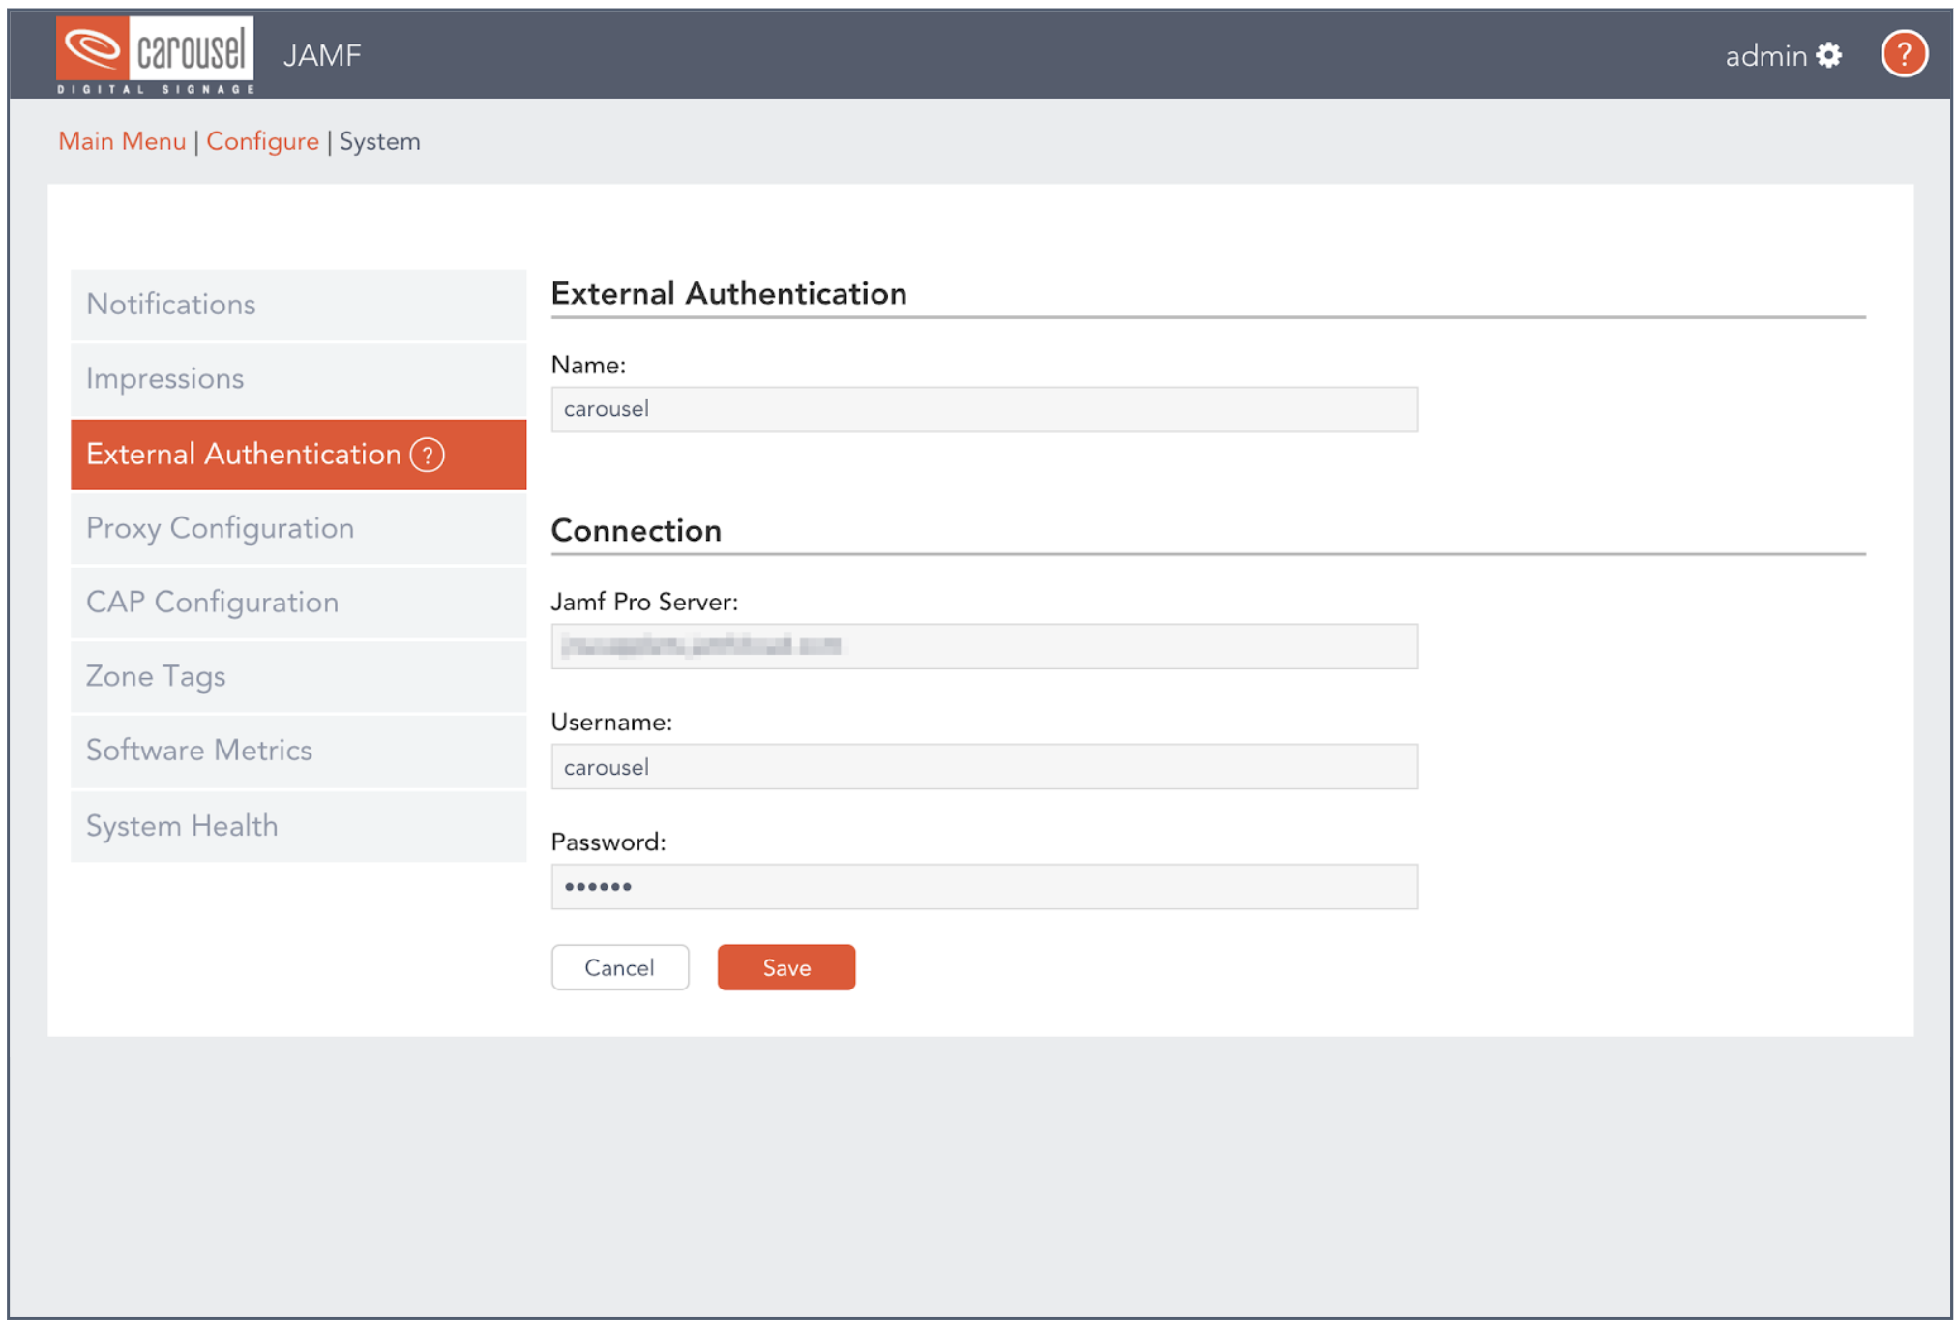Click the System breadcrumb text

(x=380, y=141)
